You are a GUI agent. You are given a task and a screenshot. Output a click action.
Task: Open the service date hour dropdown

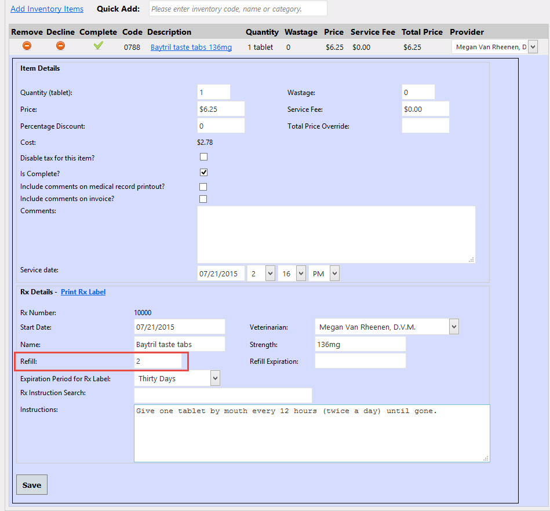(x=270, y=273)
